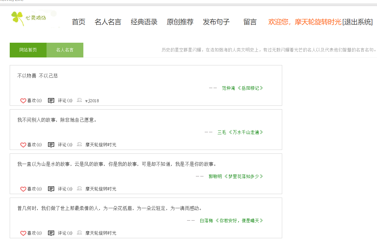Open comment icon on 白落梅 quote

(x=51, y=233)
